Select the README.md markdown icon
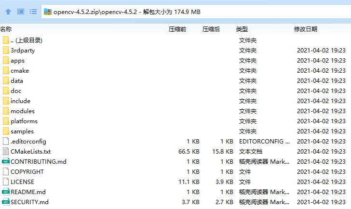351x209 pixels. [x=6, y=192]
